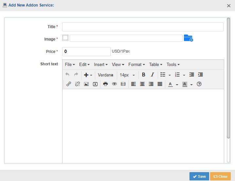The height and width of the screenshot is (181, 235).
Task: Open the Format menu
Action: pos(136,64)
